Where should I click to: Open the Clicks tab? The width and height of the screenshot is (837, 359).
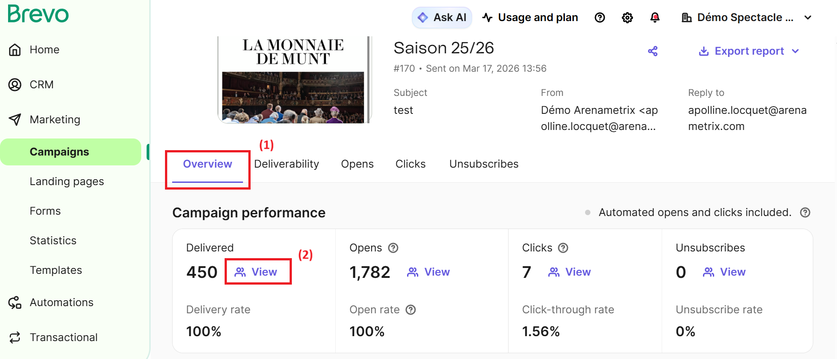[410, 164]
